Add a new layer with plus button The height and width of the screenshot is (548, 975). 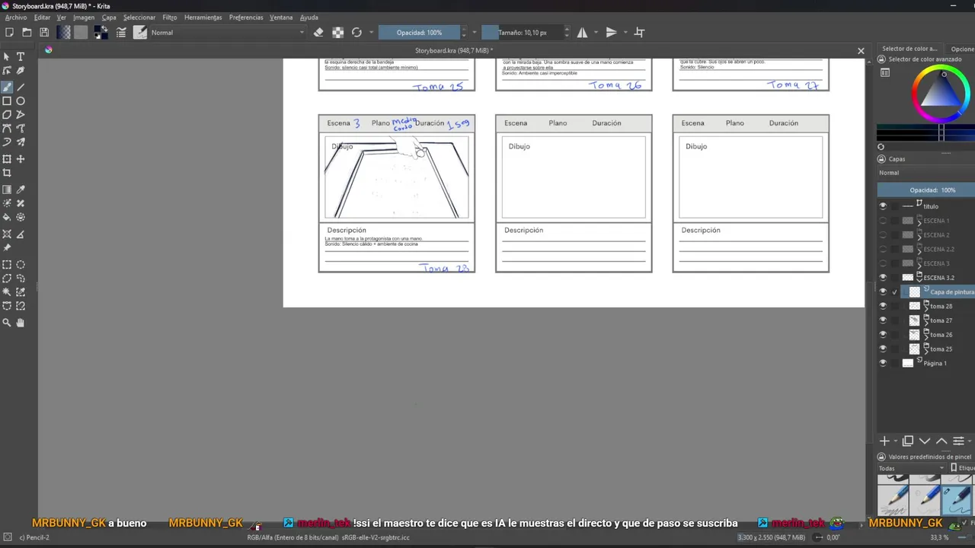[884, 441]
